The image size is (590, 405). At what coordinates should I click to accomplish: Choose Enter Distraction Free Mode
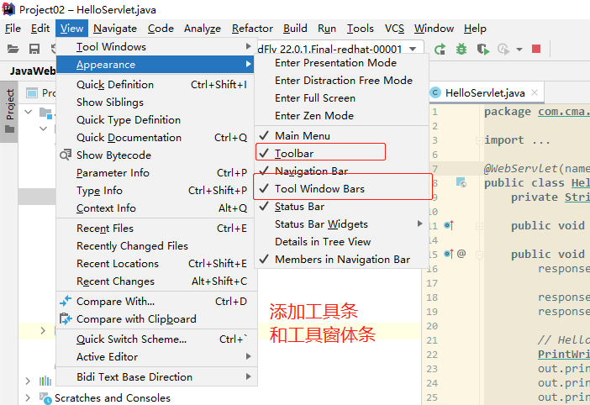344,81
